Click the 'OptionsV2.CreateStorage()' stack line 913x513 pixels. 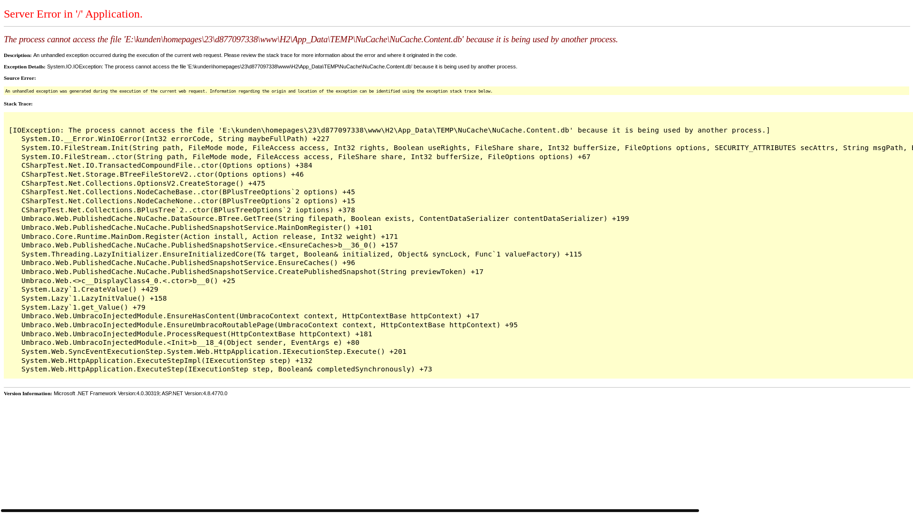point(143,183)
